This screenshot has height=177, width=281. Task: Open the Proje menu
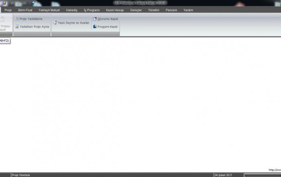click(x=8, y=10)
